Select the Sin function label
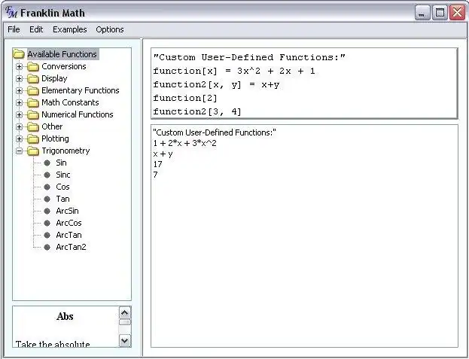 pyautogui.click(x=61, y=163)
